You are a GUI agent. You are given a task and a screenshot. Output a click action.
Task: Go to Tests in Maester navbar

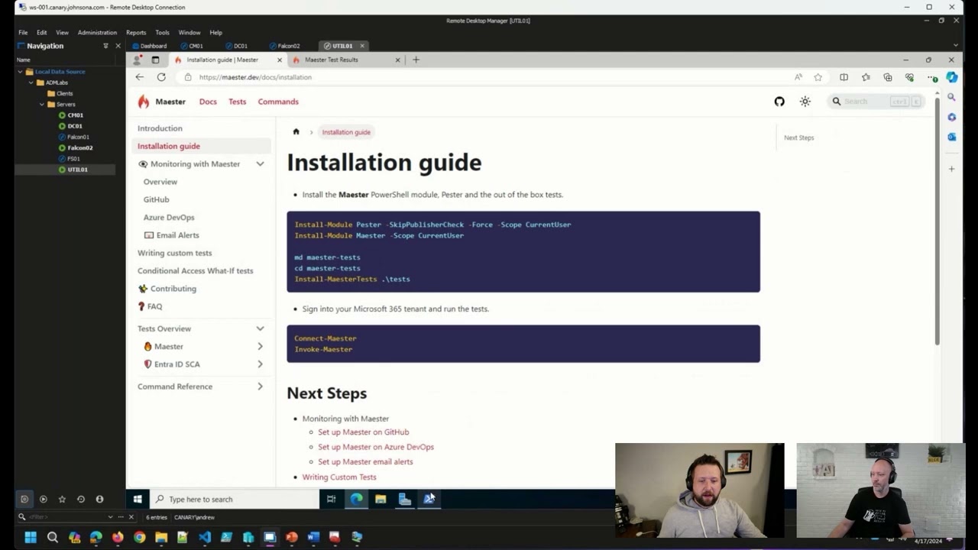point(237,102)
